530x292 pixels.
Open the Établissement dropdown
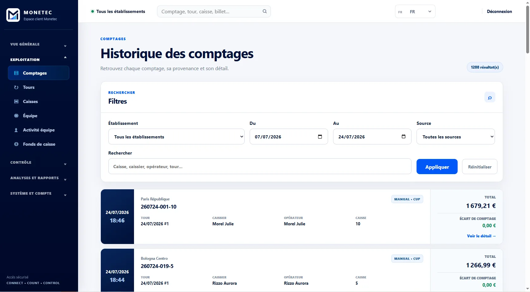(x=176, y=137)
